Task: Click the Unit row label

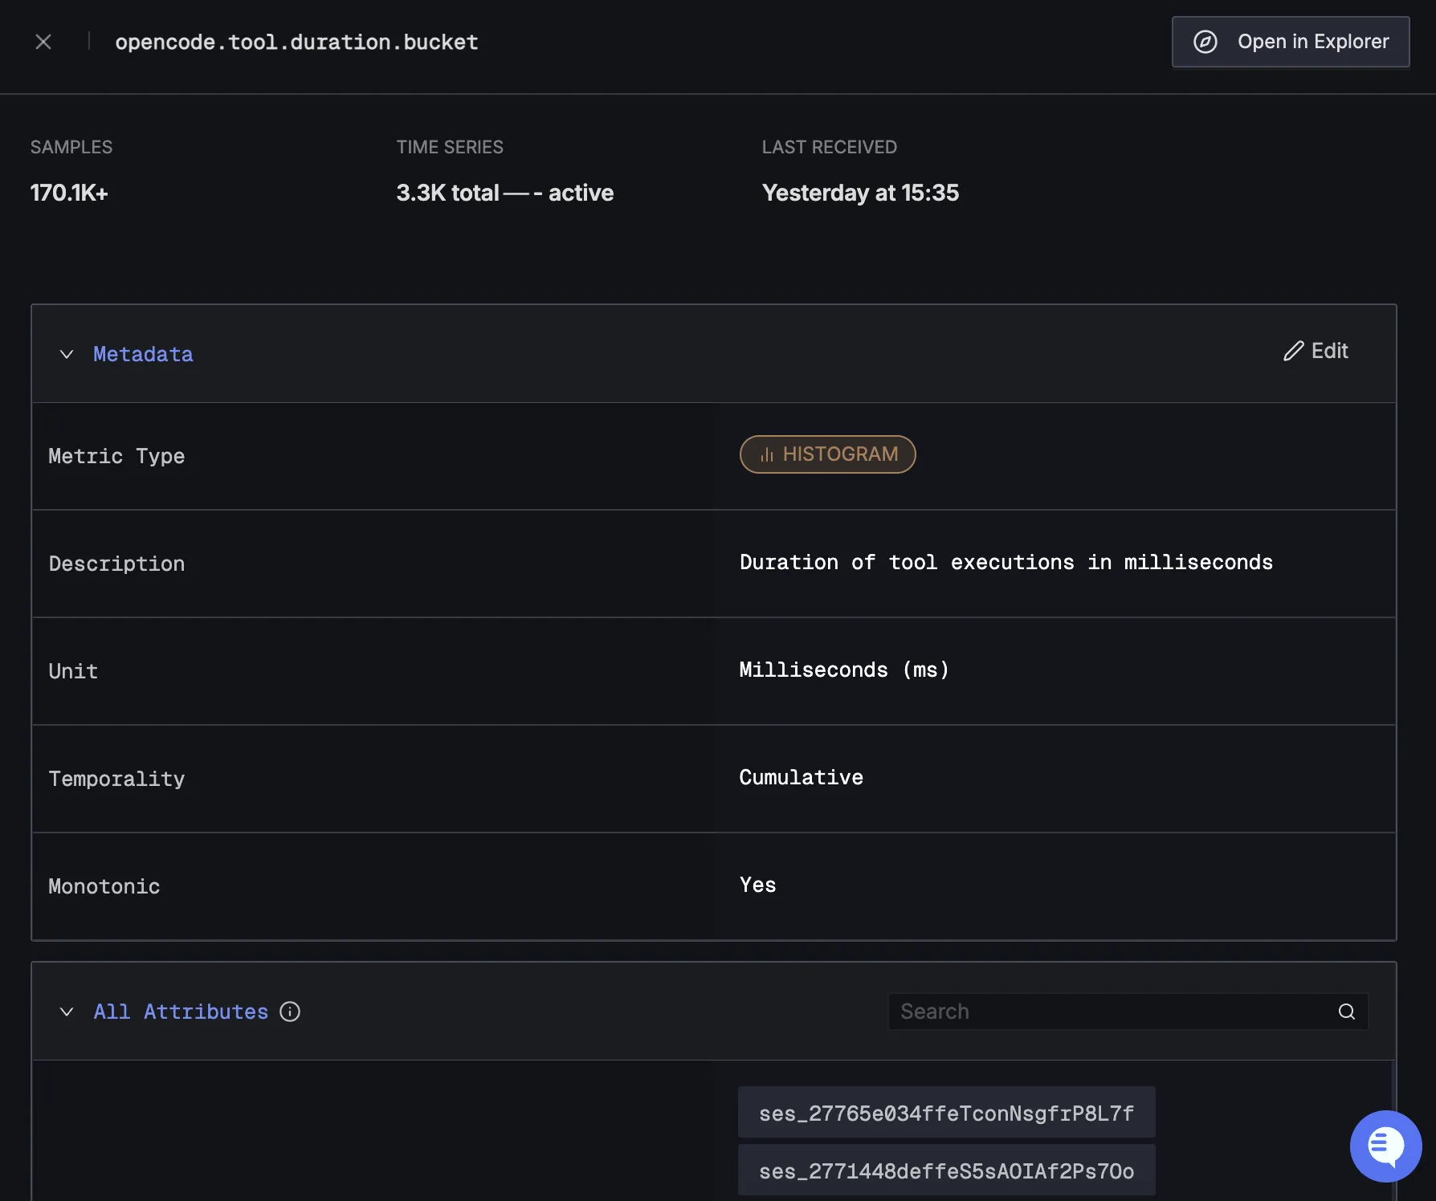Action: [x=73, y=671]
